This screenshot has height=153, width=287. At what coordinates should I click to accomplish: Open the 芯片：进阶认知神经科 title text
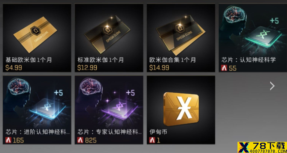click(x=38, y=132)
